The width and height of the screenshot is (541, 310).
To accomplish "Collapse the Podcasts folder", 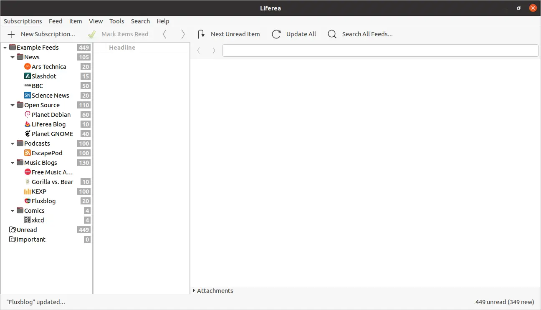I will (x=13, y=144).
